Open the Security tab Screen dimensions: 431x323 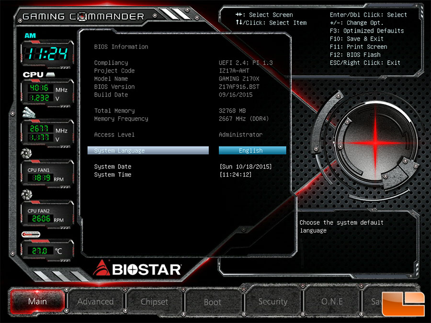[272, 301]
